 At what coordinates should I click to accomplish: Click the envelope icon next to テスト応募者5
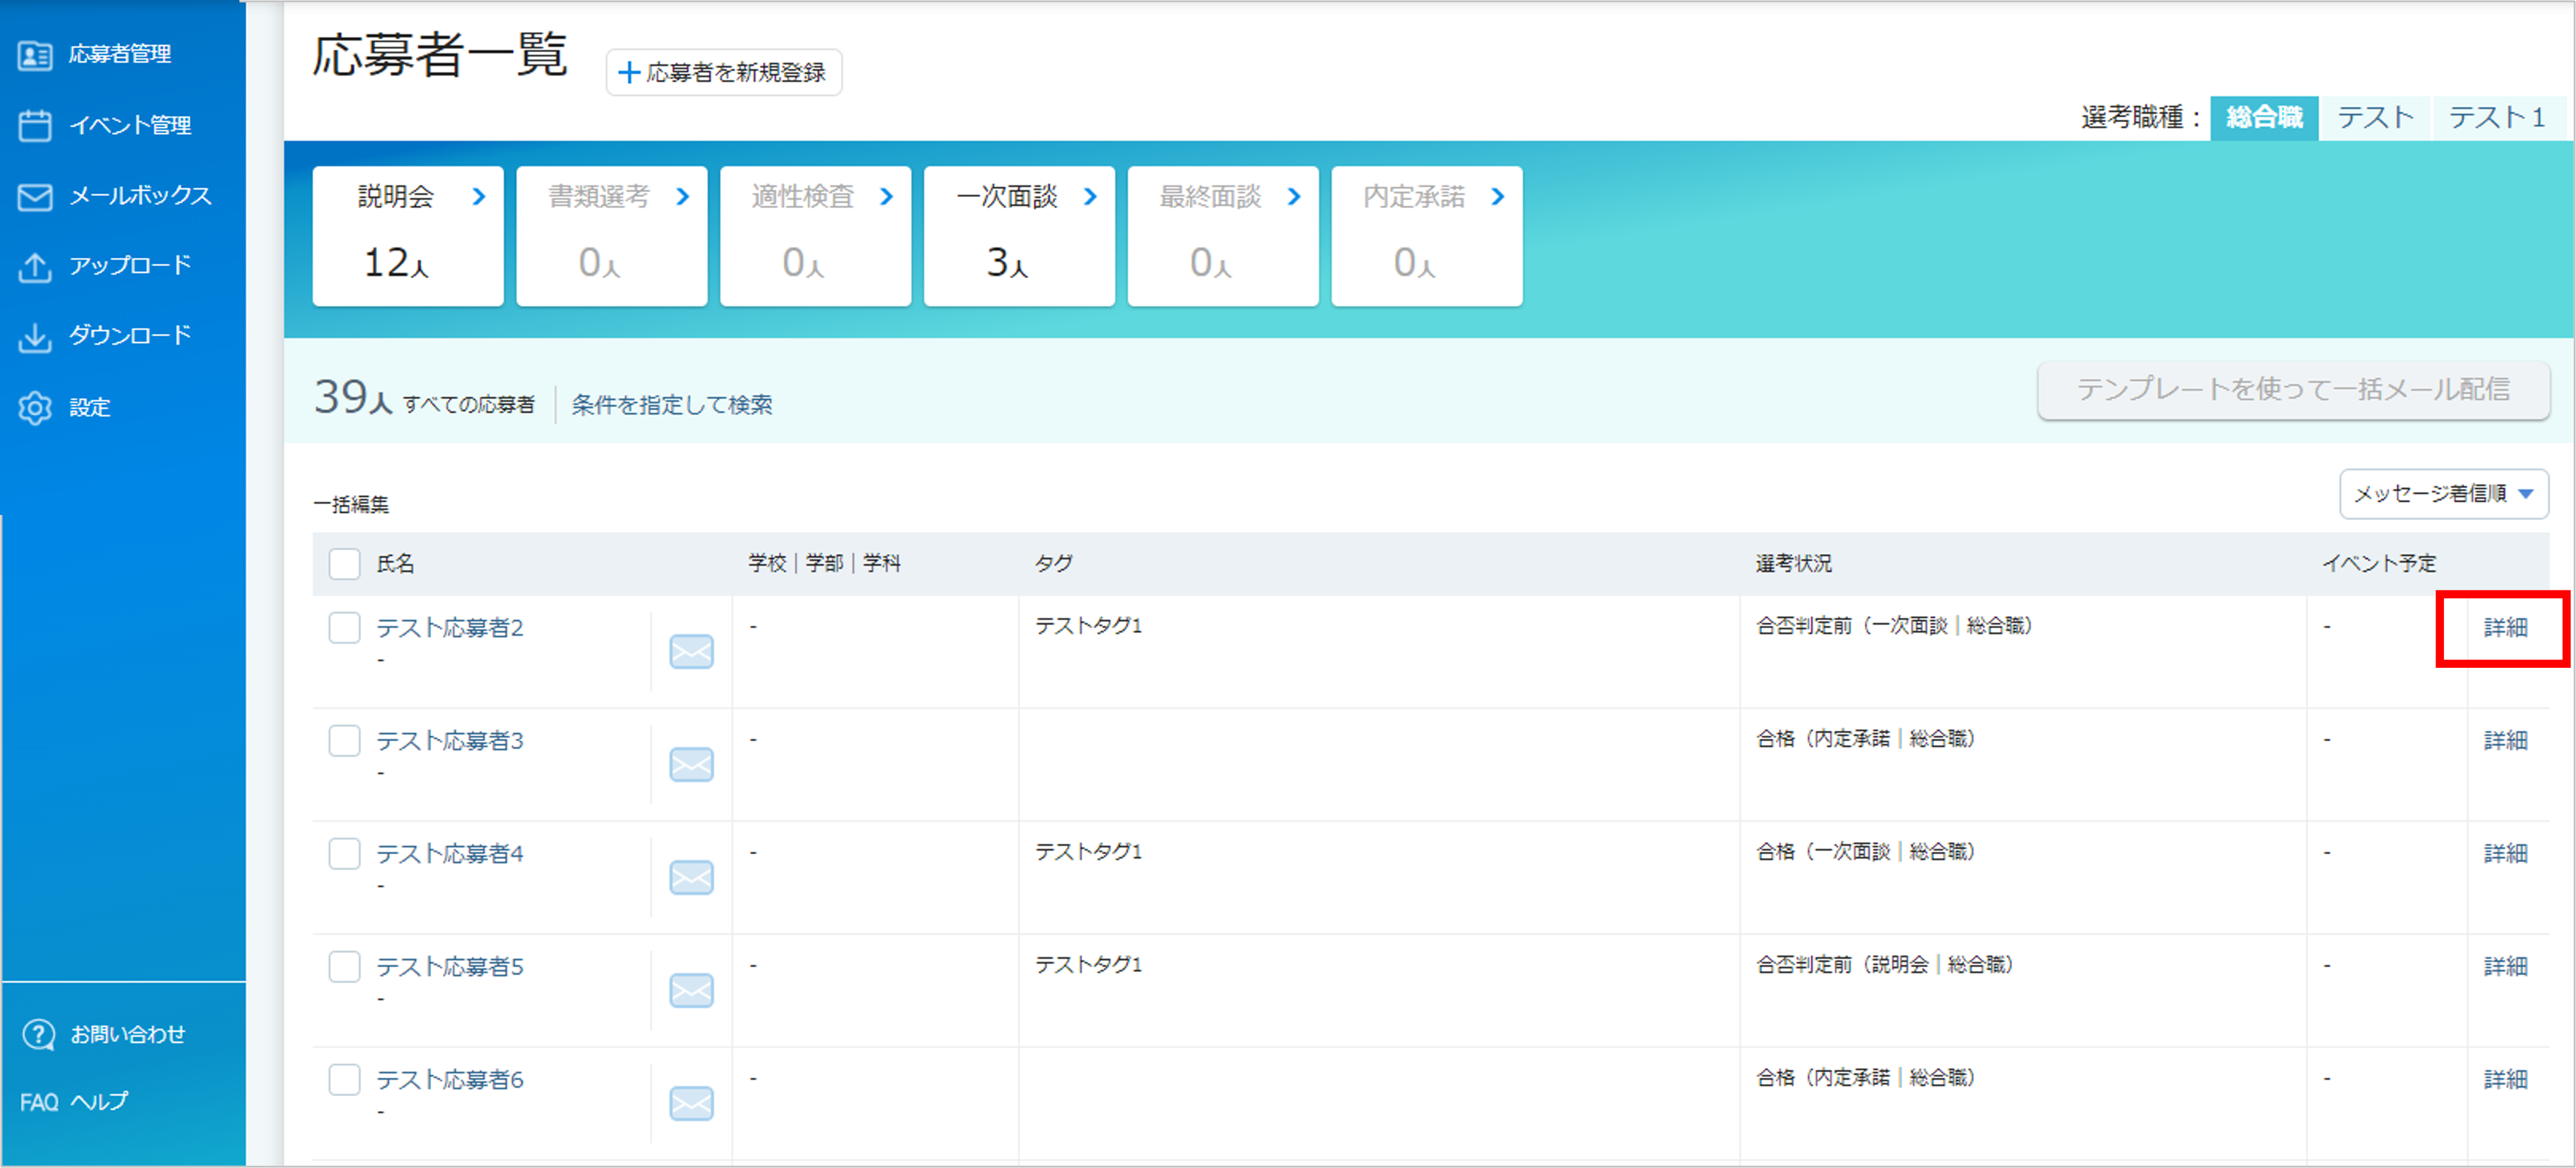[x=690, y=990]
